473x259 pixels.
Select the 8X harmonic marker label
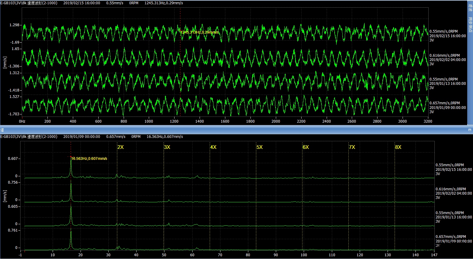pos(398,147)
